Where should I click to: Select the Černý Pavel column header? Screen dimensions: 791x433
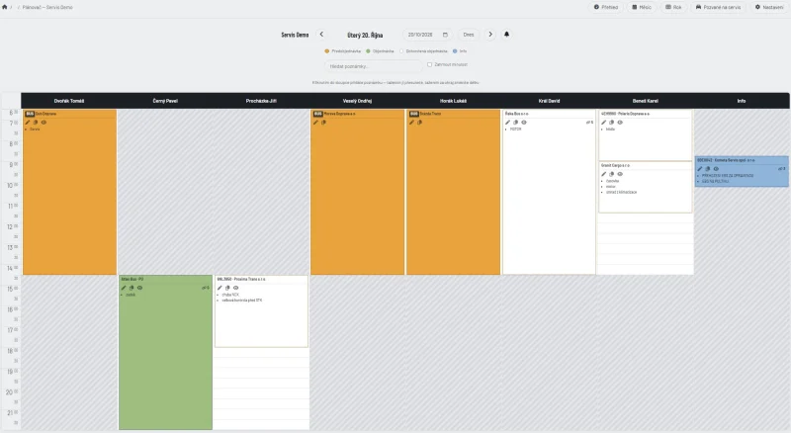click(x=165, y=101)
